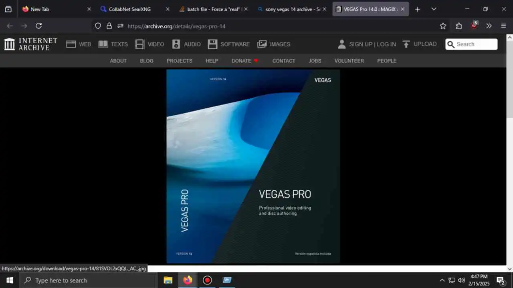Open the CONTACT link
The width and height of the screenshot is (513, 288).
pos(284,61)
